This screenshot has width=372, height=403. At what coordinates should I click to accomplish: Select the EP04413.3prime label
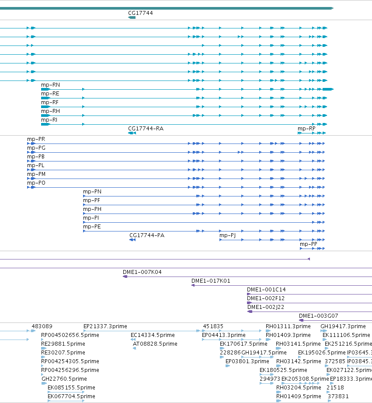coord(224,335)
